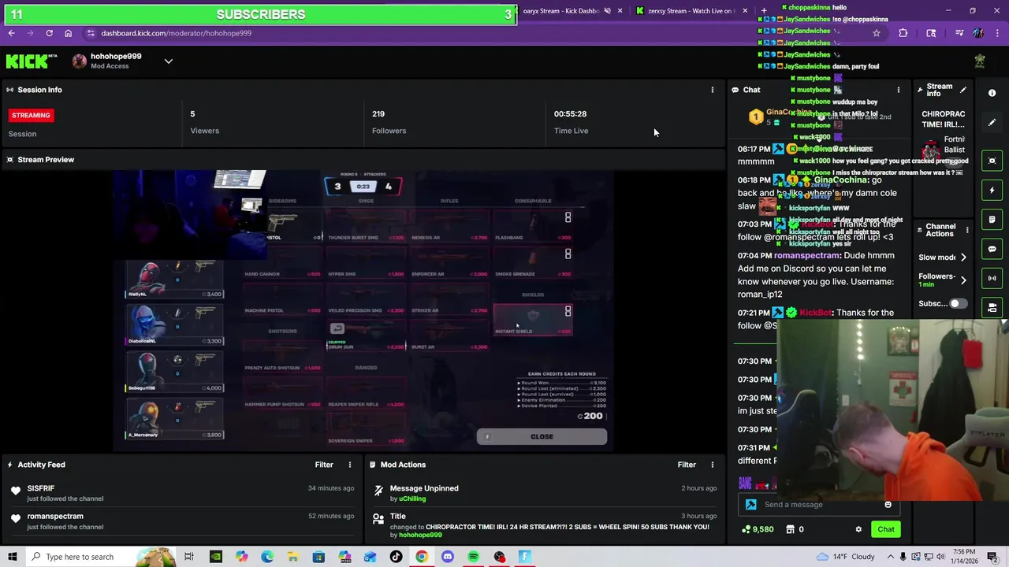Open Channel Actions three-dot menu
Screen dimensions: 1009x567
tap(967, 230)
